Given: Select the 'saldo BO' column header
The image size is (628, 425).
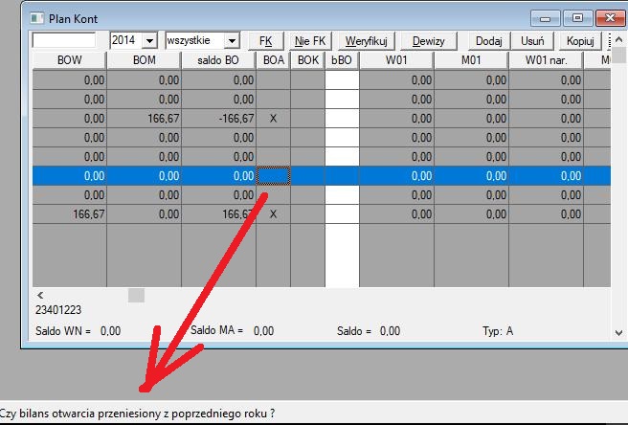Looking at the screenshot, I should (219, 60).
